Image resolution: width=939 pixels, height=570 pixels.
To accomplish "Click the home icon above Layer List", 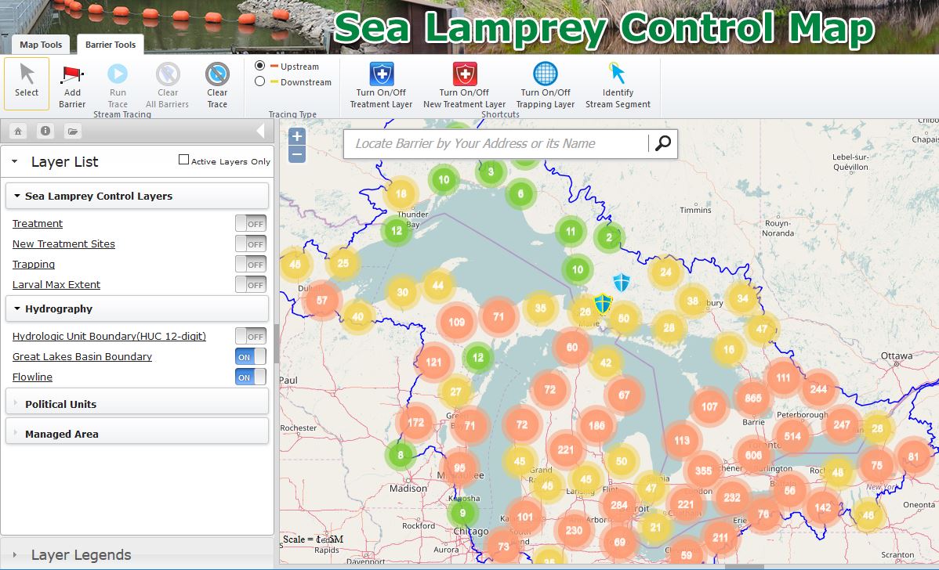I will [17, 131].
